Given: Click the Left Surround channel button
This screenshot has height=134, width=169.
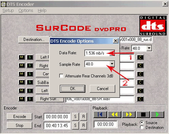Looking at the screenshot, I should click(43, 91).
